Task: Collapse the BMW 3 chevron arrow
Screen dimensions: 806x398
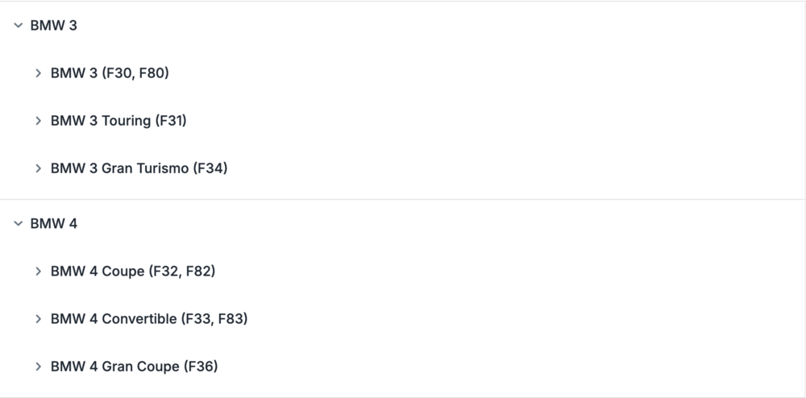Action: (x=18, y=26)
